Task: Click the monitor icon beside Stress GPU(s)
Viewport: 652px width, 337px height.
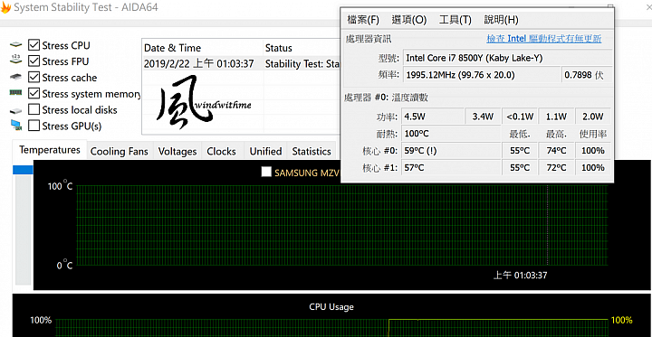Action: [x=16, y=125]
